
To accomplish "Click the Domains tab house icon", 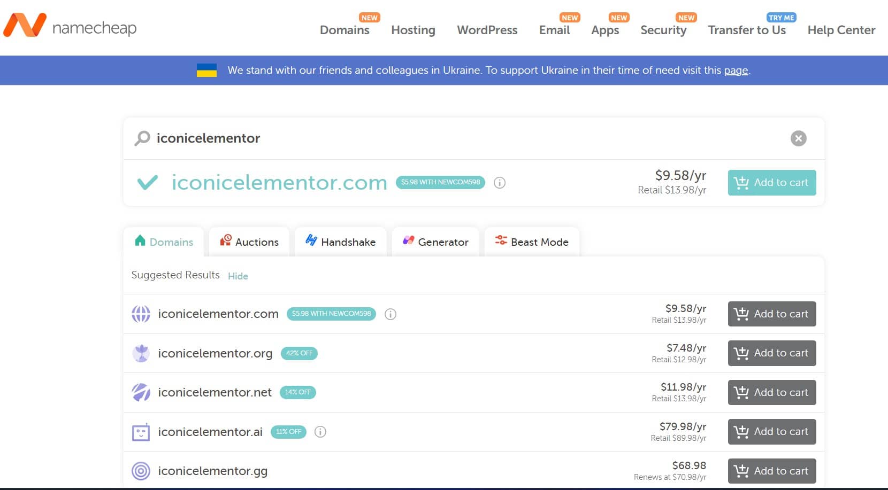I will pos(140,240).
